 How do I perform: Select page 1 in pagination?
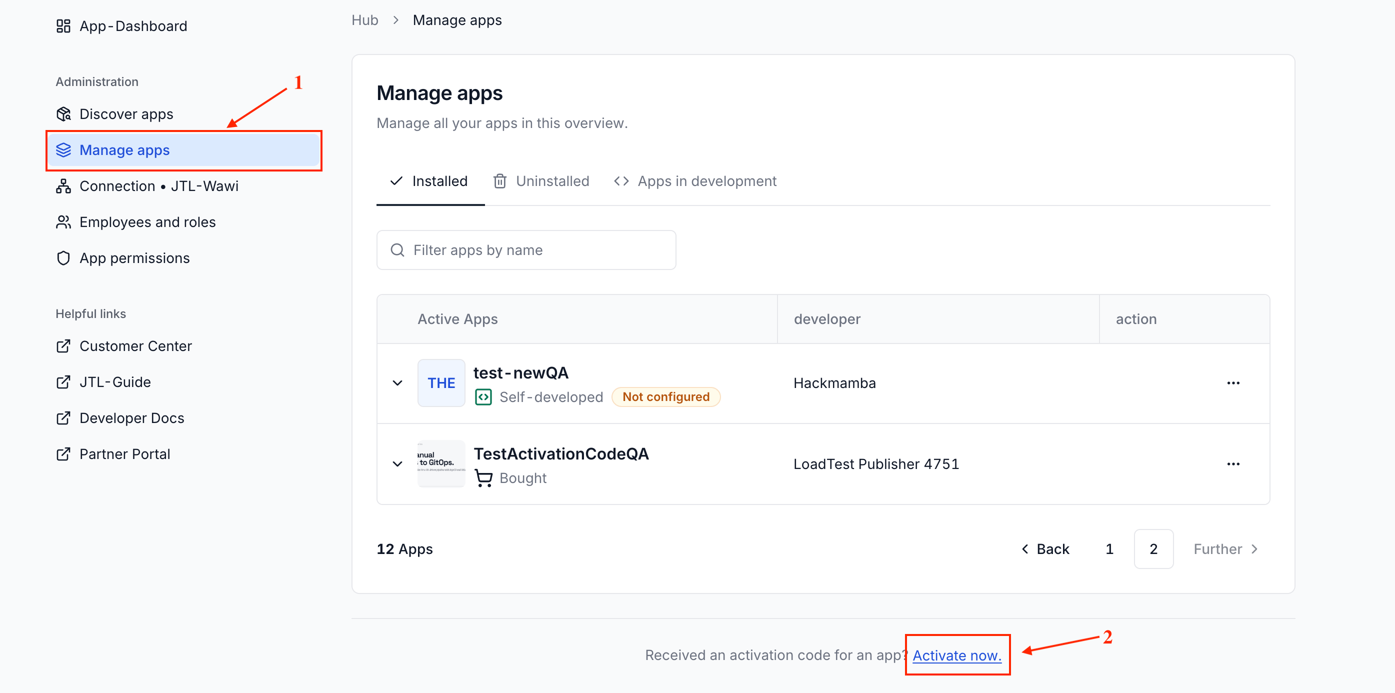coord(1109,549)
